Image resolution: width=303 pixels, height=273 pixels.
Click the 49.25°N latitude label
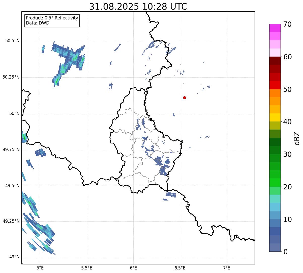coord(11,221)
